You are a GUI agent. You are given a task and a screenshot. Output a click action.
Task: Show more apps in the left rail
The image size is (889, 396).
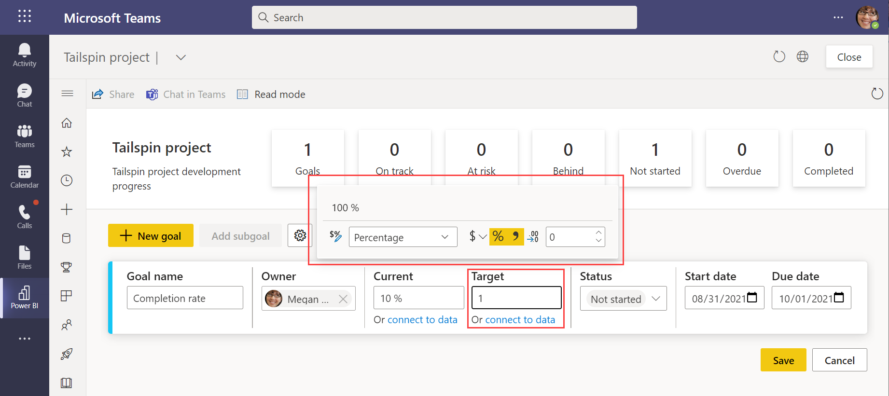point(25,339)
